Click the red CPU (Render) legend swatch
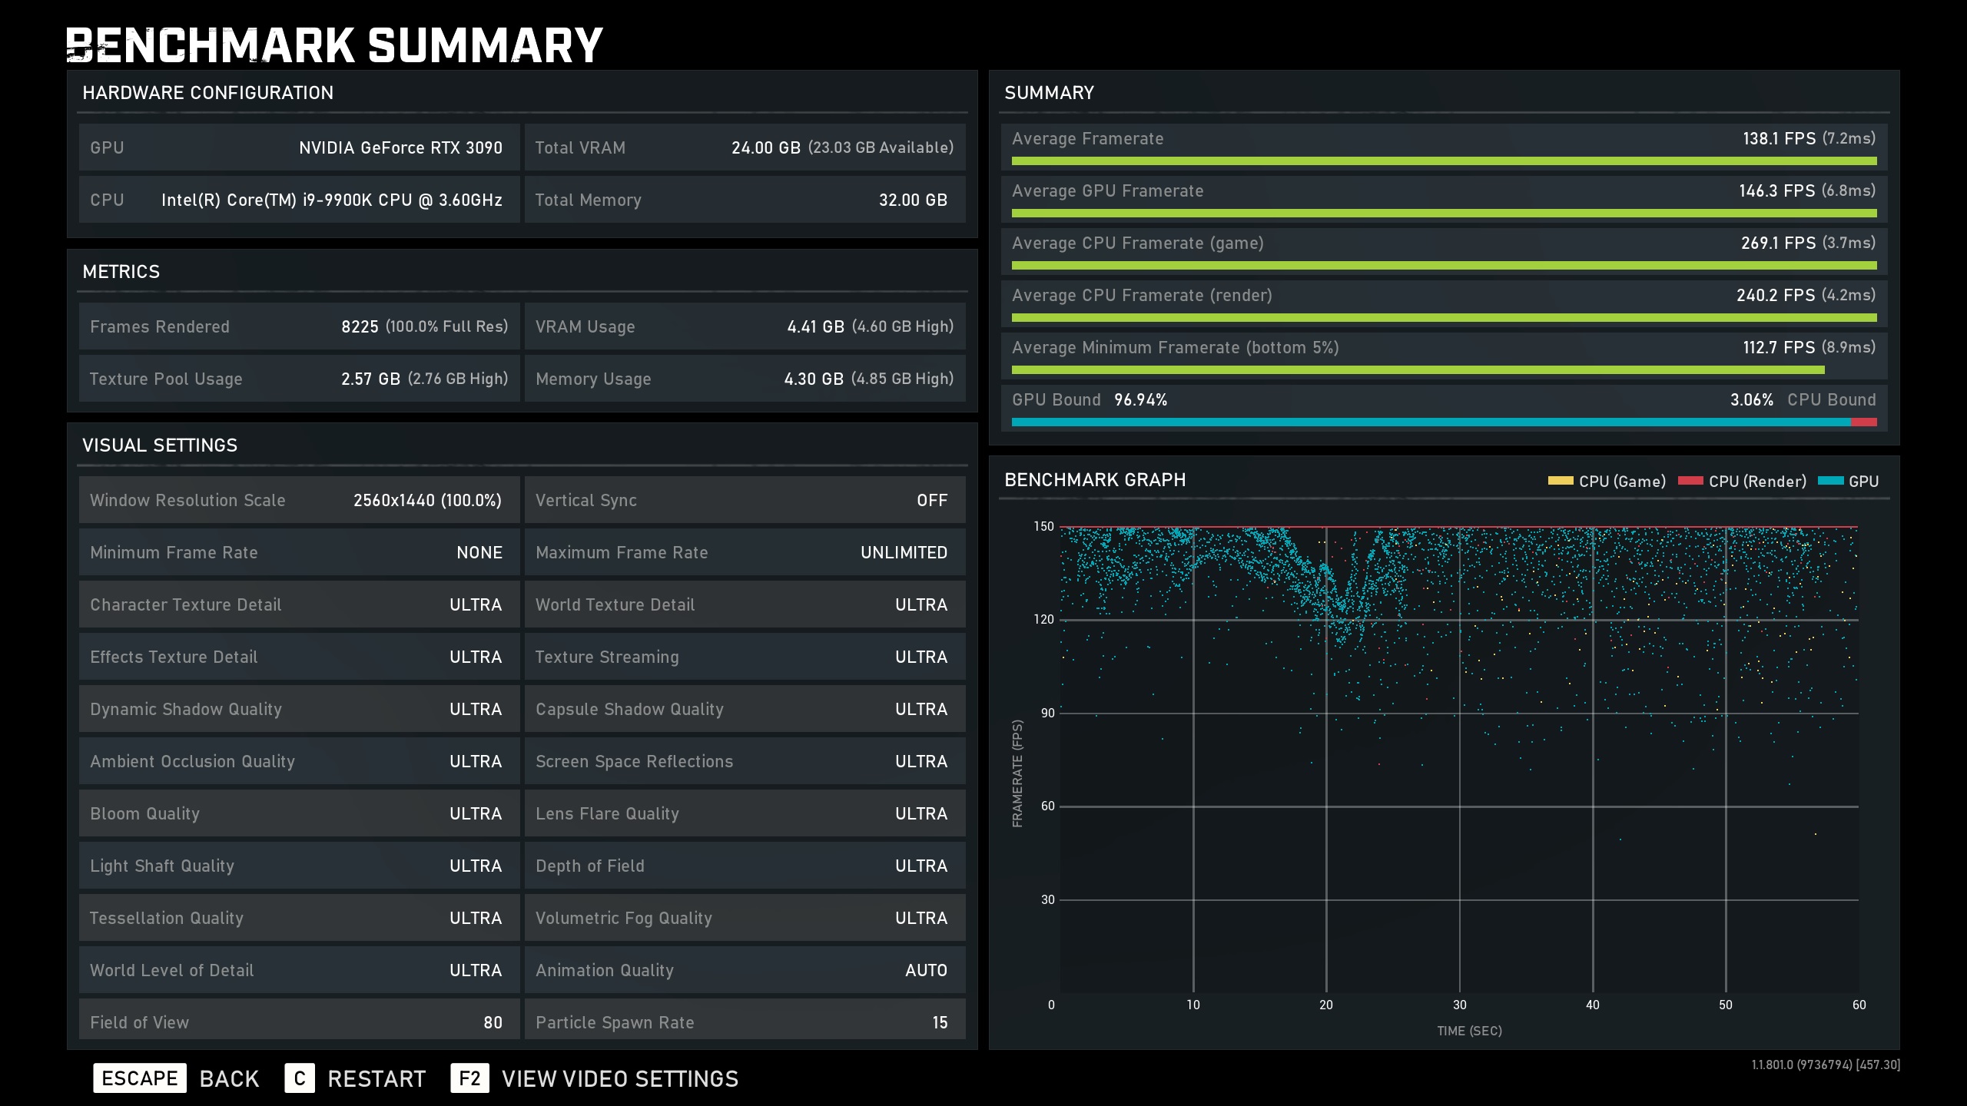This screenshot has height=1106, width=1967. coord(1690,481)
